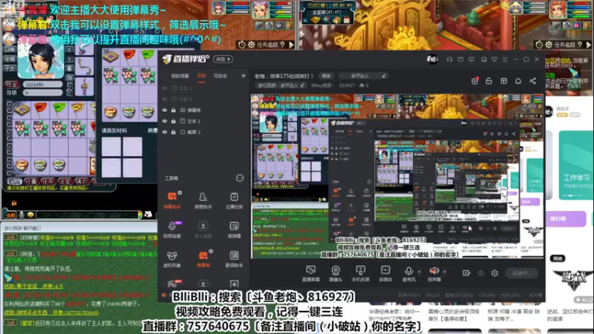Viewport: 594px width, 334px height.
Task: Add 直播屏幕 screen capture source
Action: pos(310,273)
